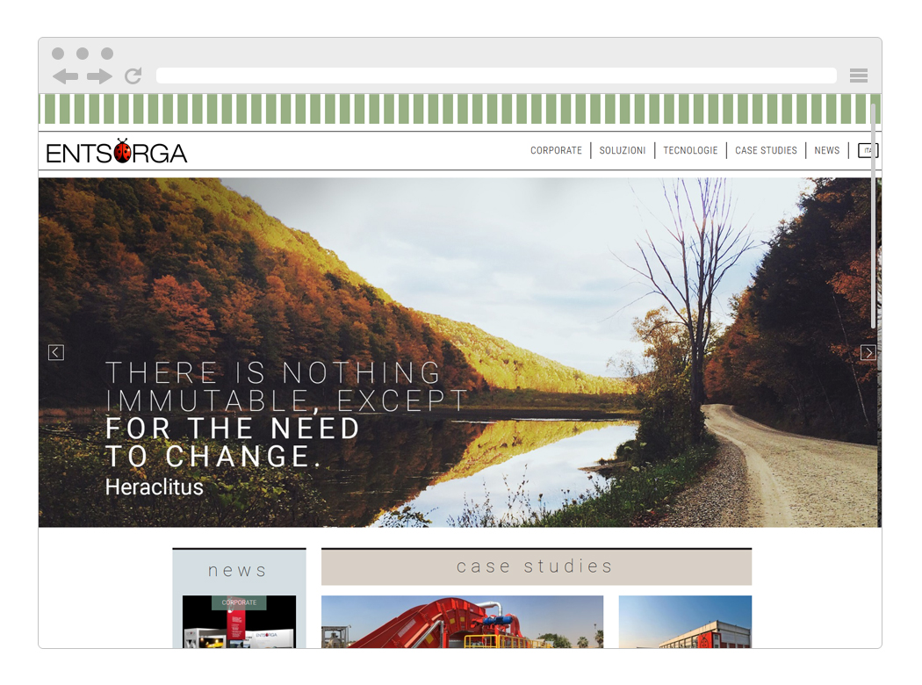The width and height of the screenshot is (922, 685).
Task: Click the case studies section banner
Action: [x=536, y=566]
